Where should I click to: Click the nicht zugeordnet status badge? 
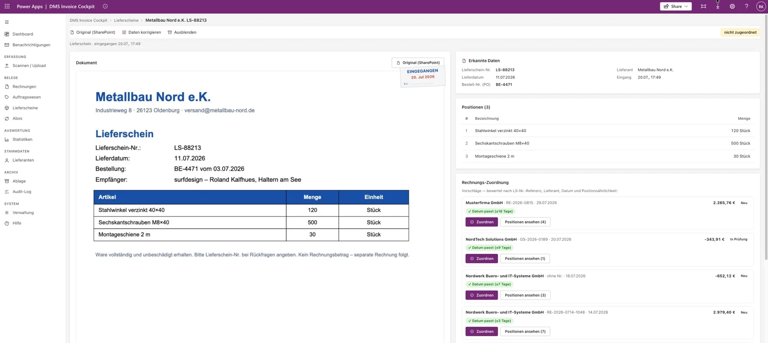click(740, 32)
